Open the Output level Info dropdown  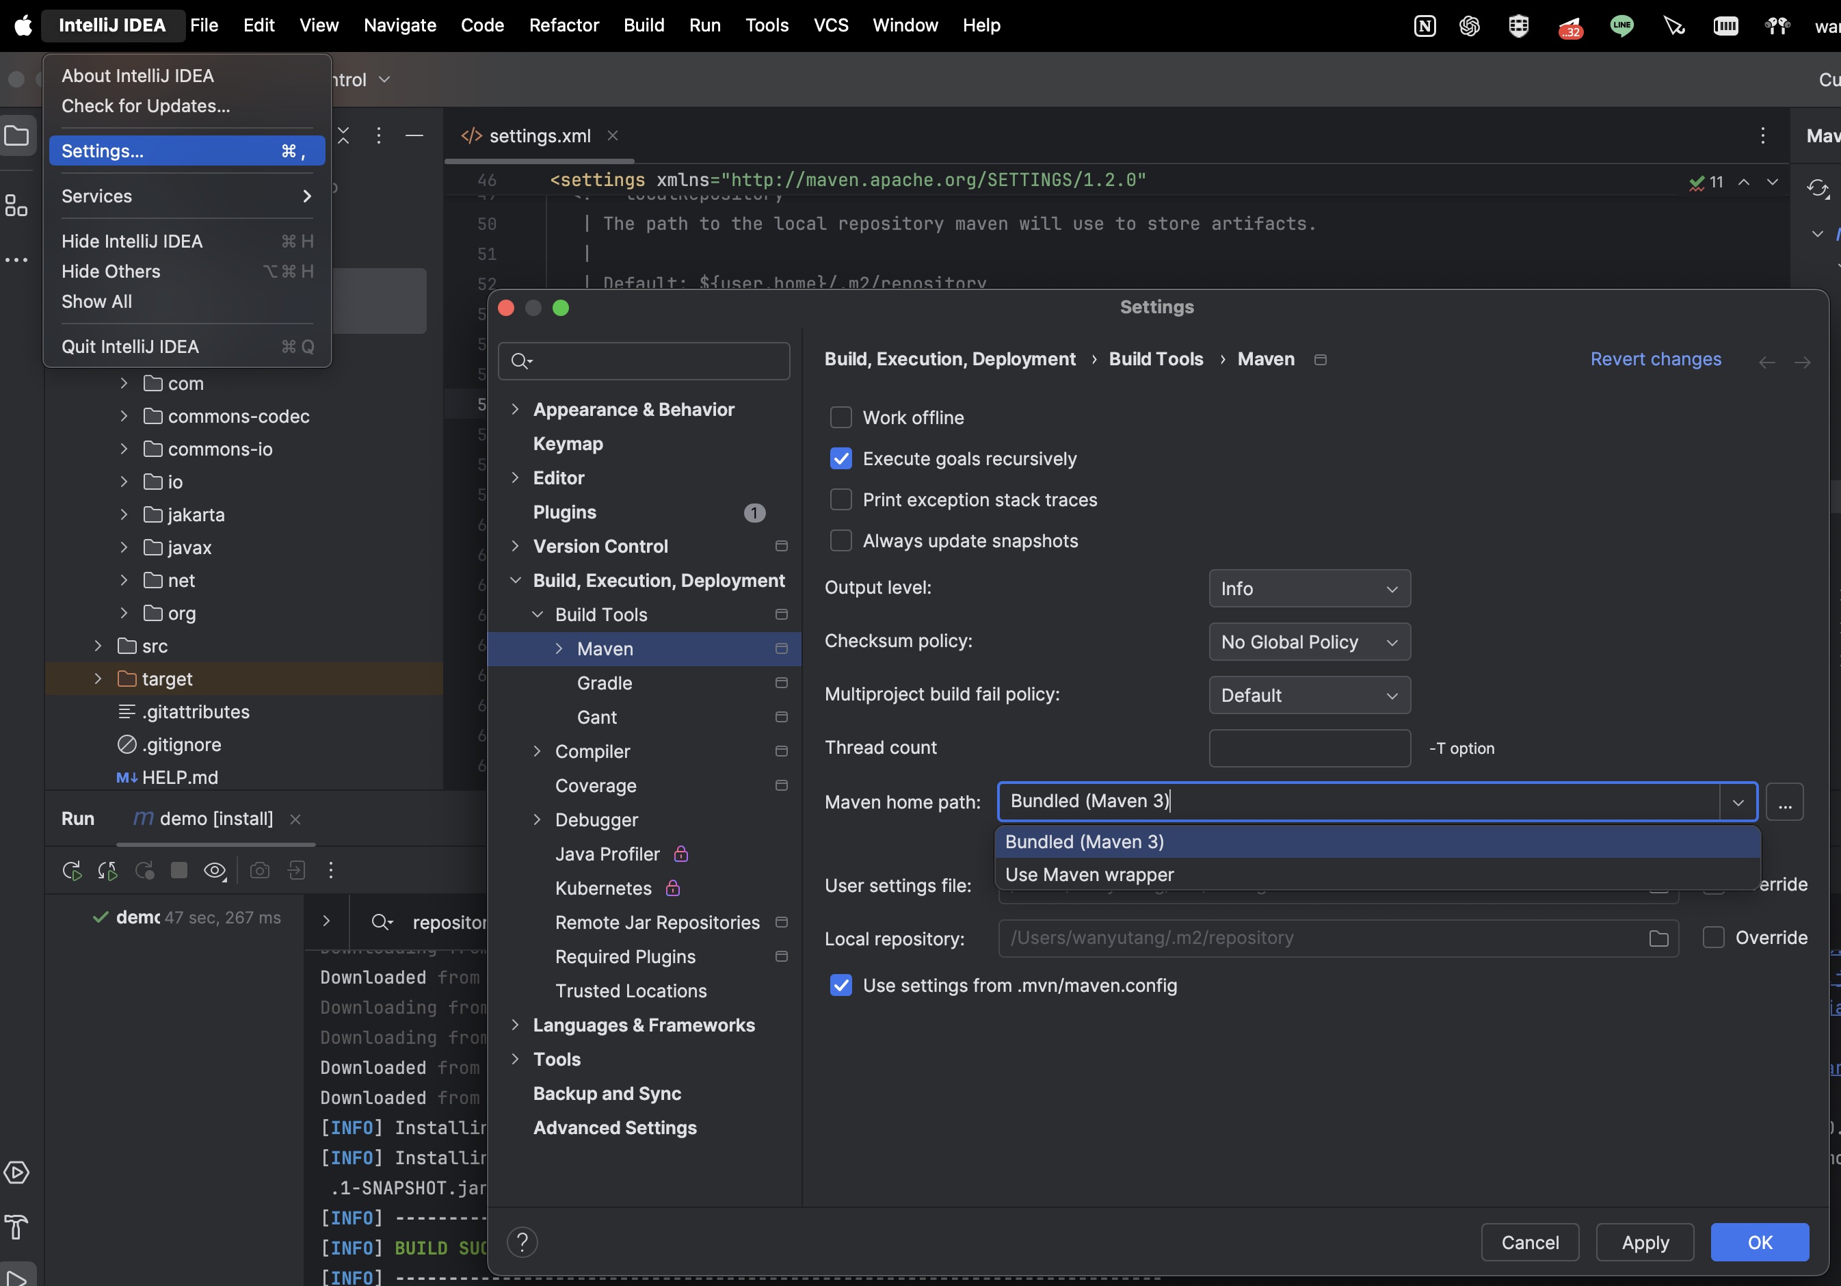(x=1310, y=589)
